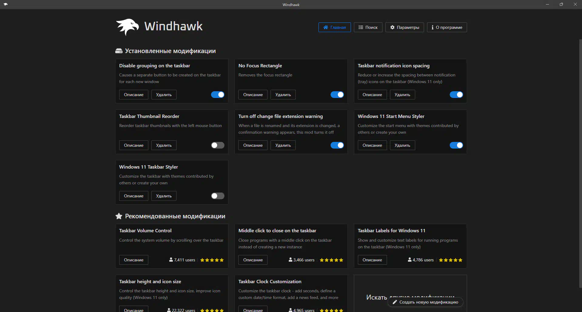Open Описание for Taskbar Labels for Windows 11
Viewport: 582px width, 312px height.
coord(372,260)
